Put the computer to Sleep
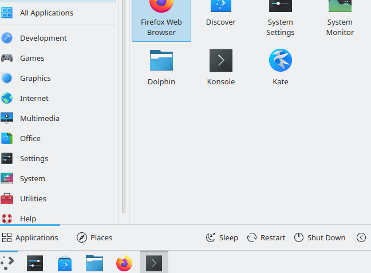Viewport: 371px width, 273px height. [x=222, y=237]
